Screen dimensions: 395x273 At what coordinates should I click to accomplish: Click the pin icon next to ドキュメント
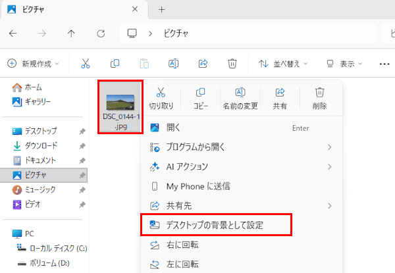82,161
